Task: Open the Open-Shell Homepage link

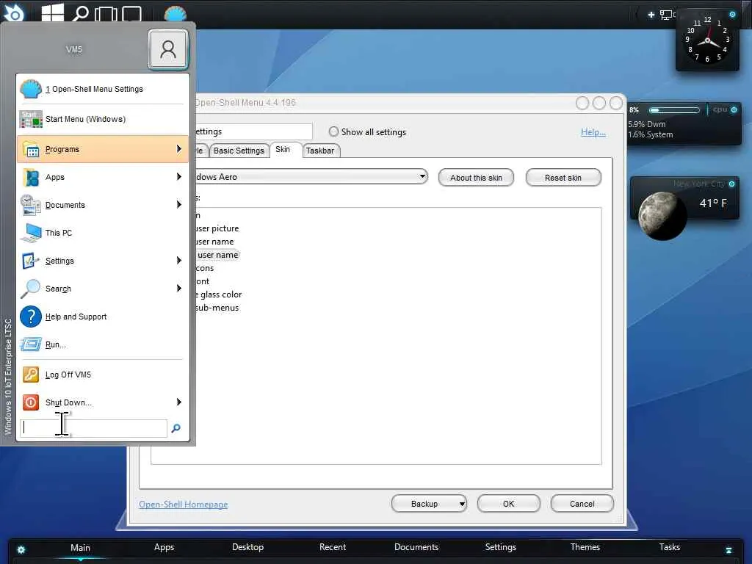Action: [183, 505]
